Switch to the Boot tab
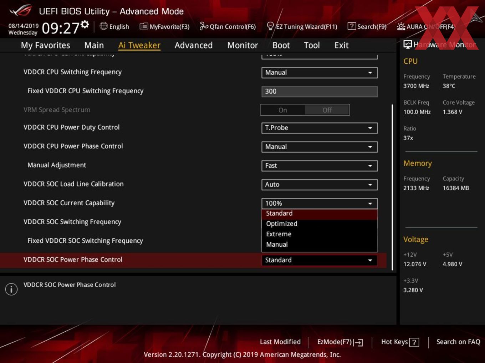The image size is (485, 363). click(281, 45)
